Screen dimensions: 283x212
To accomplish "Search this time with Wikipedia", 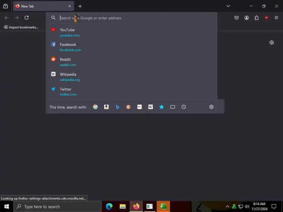I will pos(151,107).
